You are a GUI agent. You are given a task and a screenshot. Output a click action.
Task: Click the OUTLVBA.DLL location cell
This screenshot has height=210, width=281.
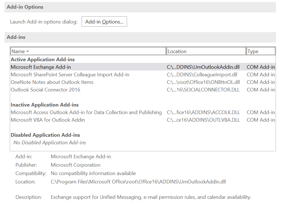(x=203, y=120)
